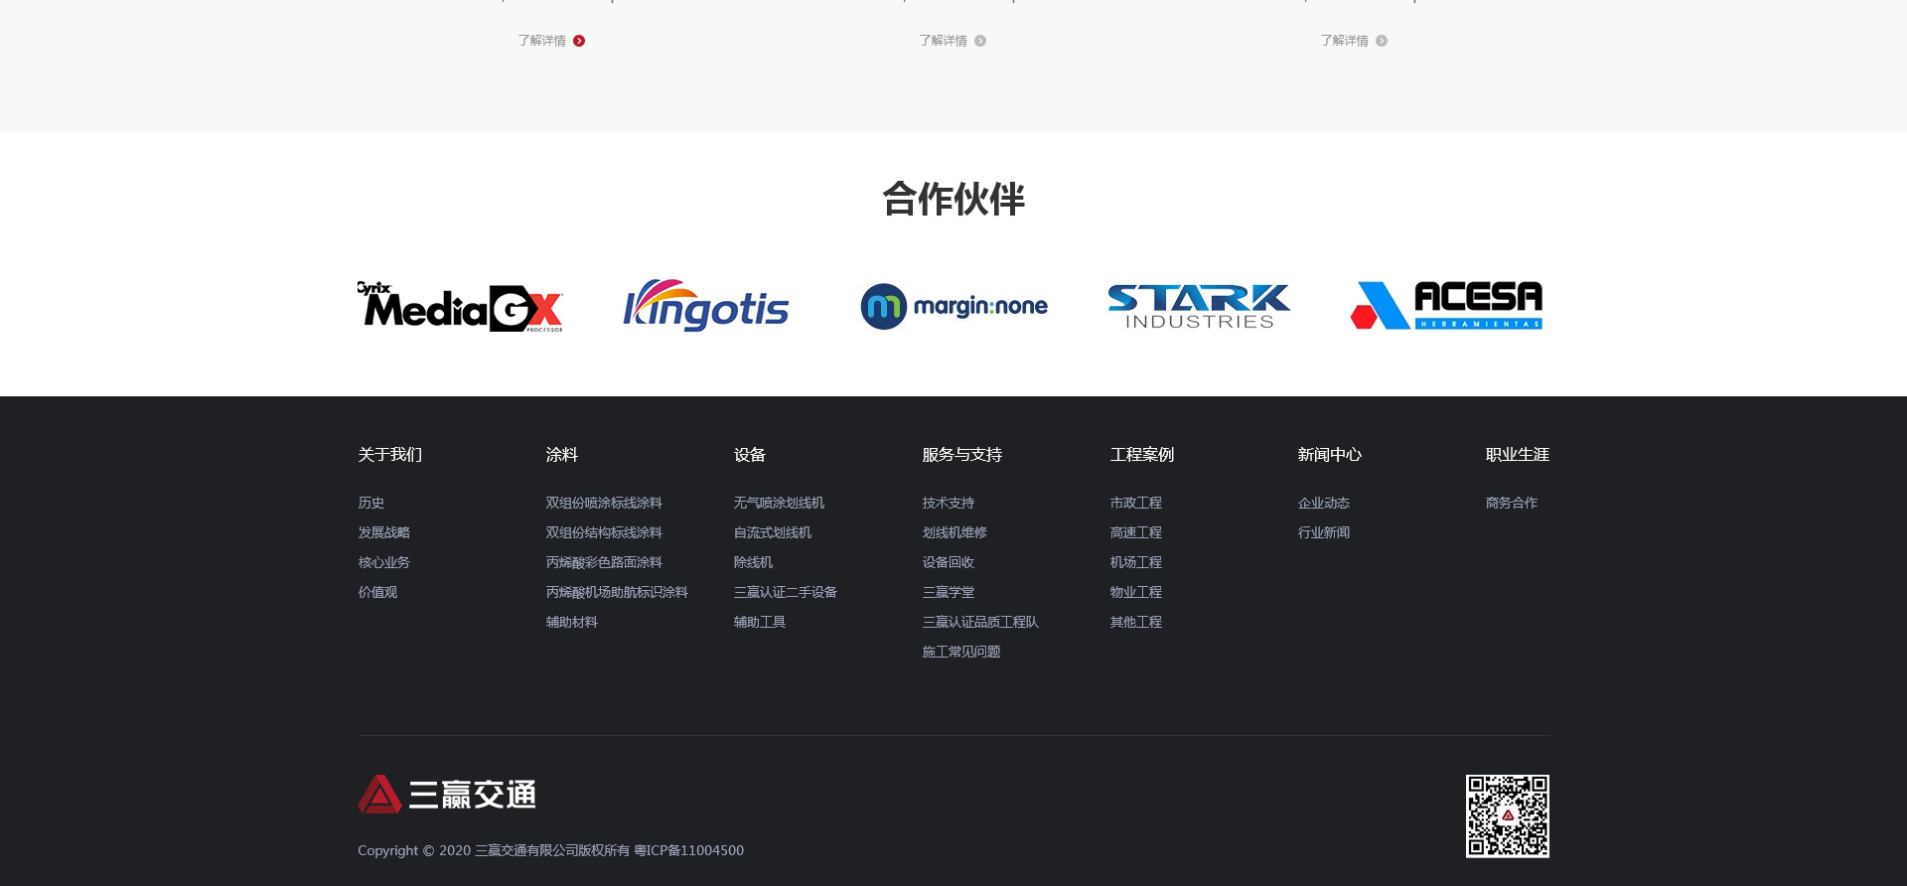
Task: Open the 发展战略 link
Action: pyautogui.click(x=383, y=533)
